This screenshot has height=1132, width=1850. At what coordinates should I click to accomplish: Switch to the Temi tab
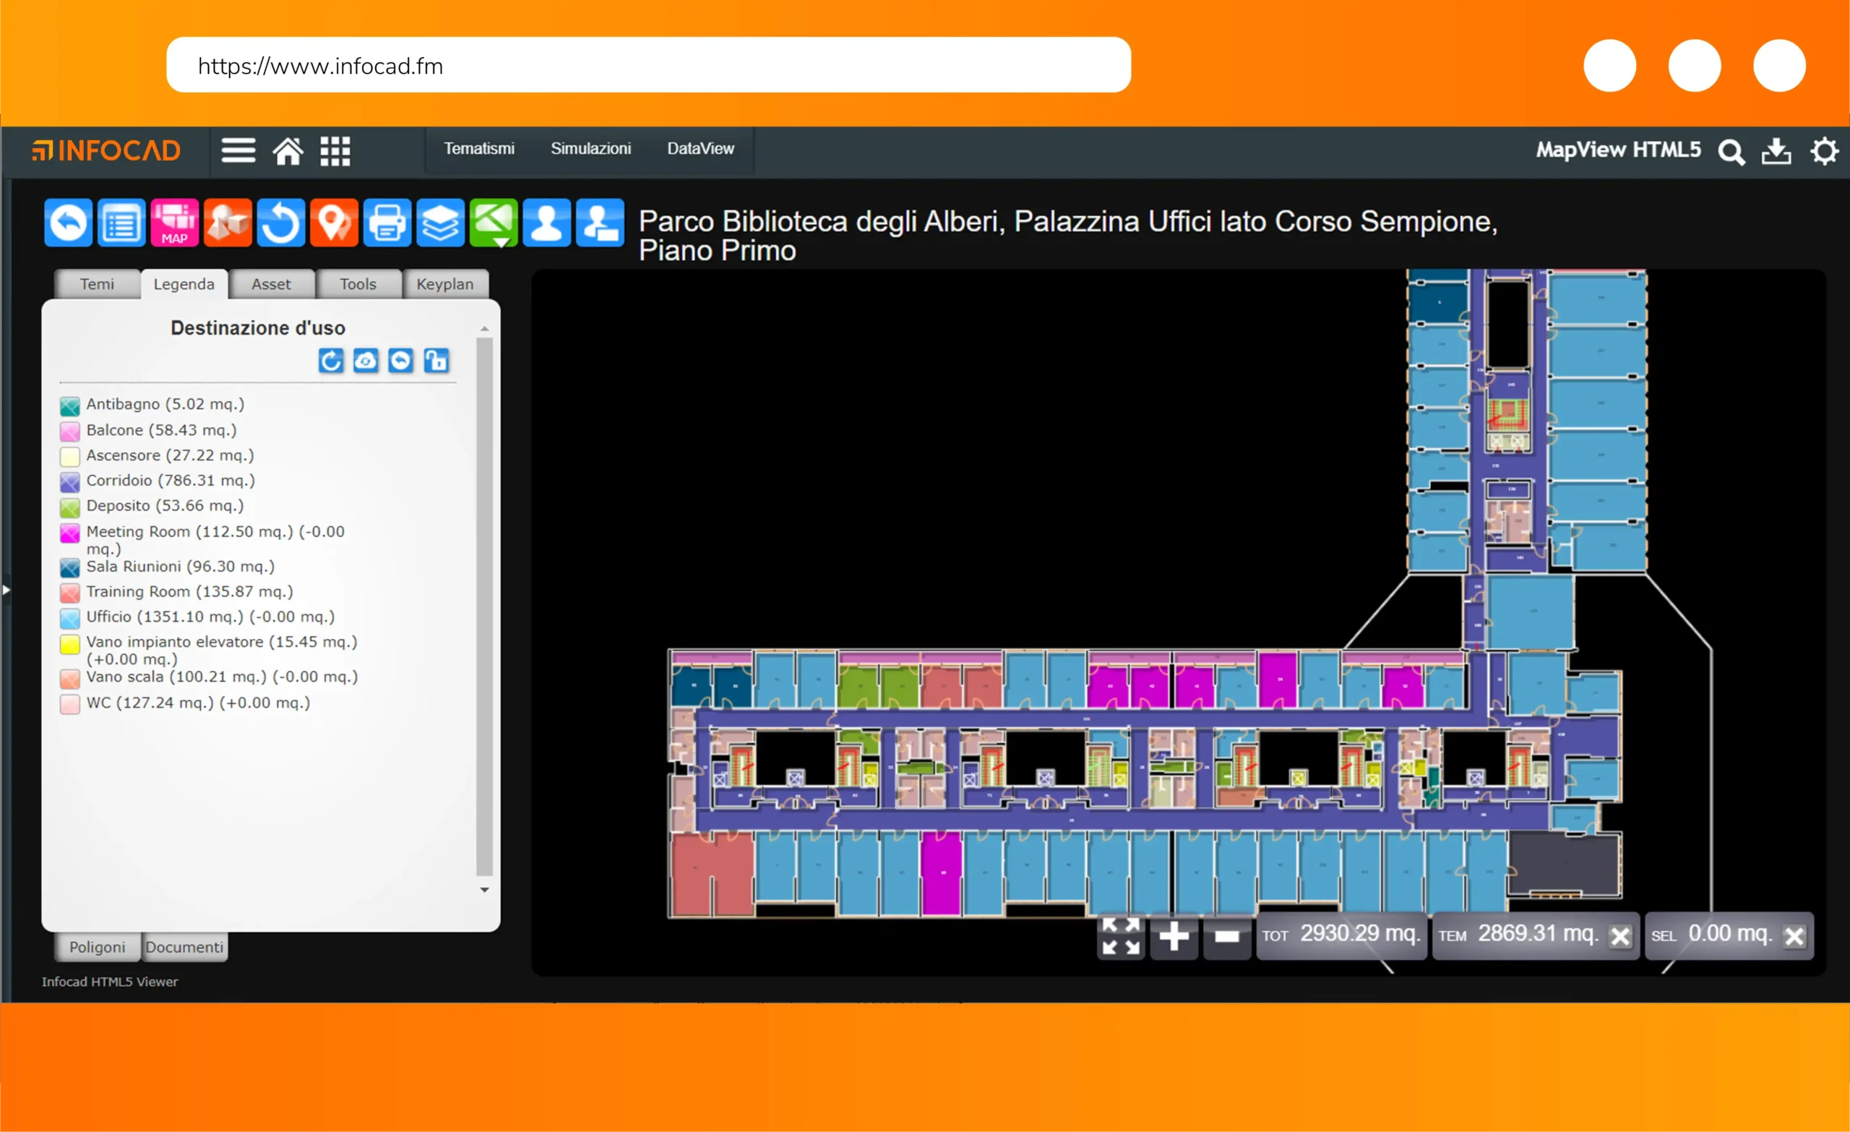[x=98, y=285]
